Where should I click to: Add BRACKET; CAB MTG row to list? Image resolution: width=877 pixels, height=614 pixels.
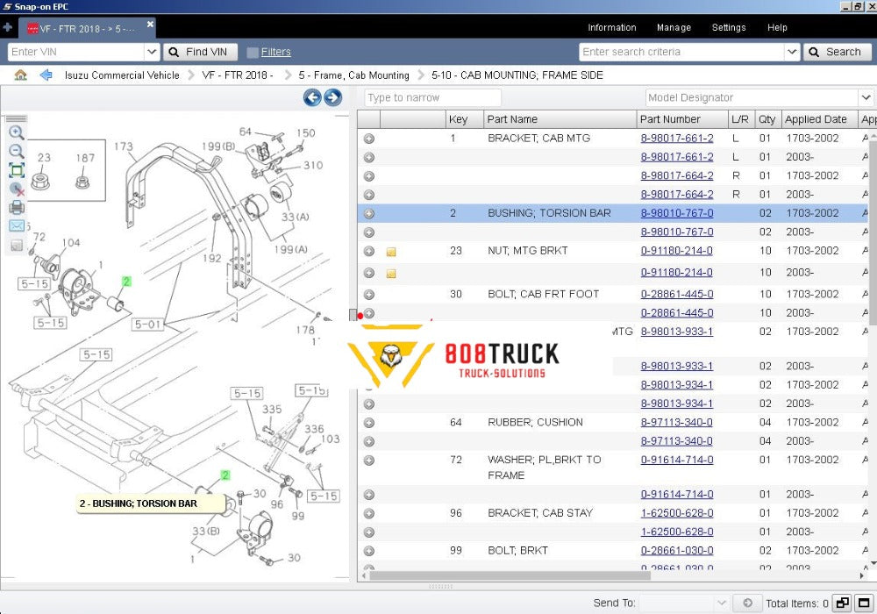click(369, 139)
